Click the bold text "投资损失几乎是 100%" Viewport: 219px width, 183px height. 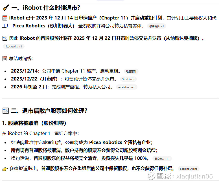pyautogui.click(x=124, y=158)
